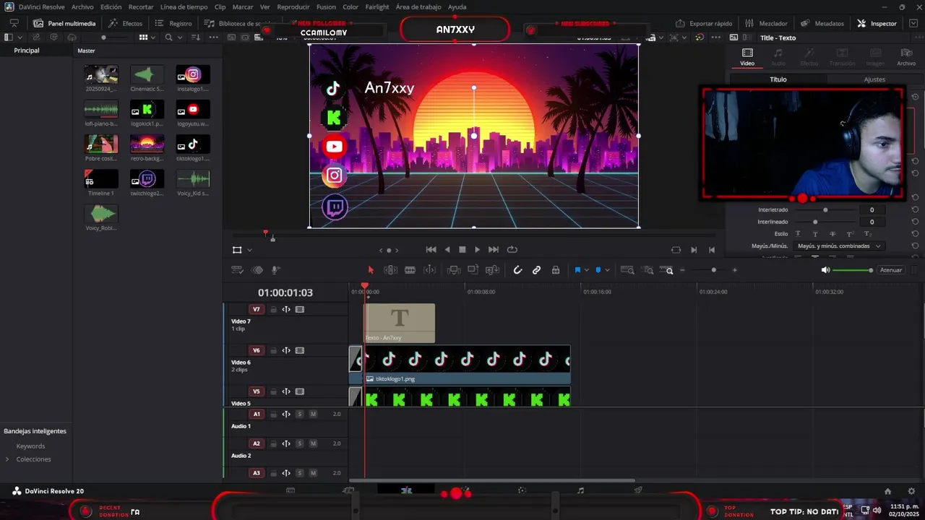Select the Dynamic trim mode icon
This screenshot has height=520, width=925.
[429, 270]
